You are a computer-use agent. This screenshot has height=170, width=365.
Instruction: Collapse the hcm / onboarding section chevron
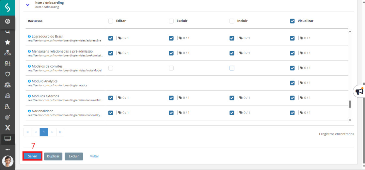(x=28, y=5)
